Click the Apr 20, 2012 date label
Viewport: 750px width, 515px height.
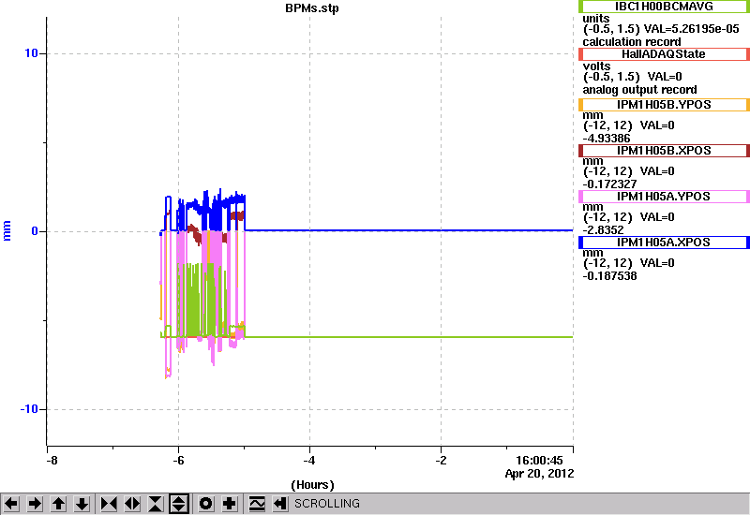coord(540,474)
